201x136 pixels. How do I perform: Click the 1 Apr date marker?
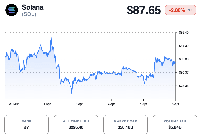(x=47, y=104)
